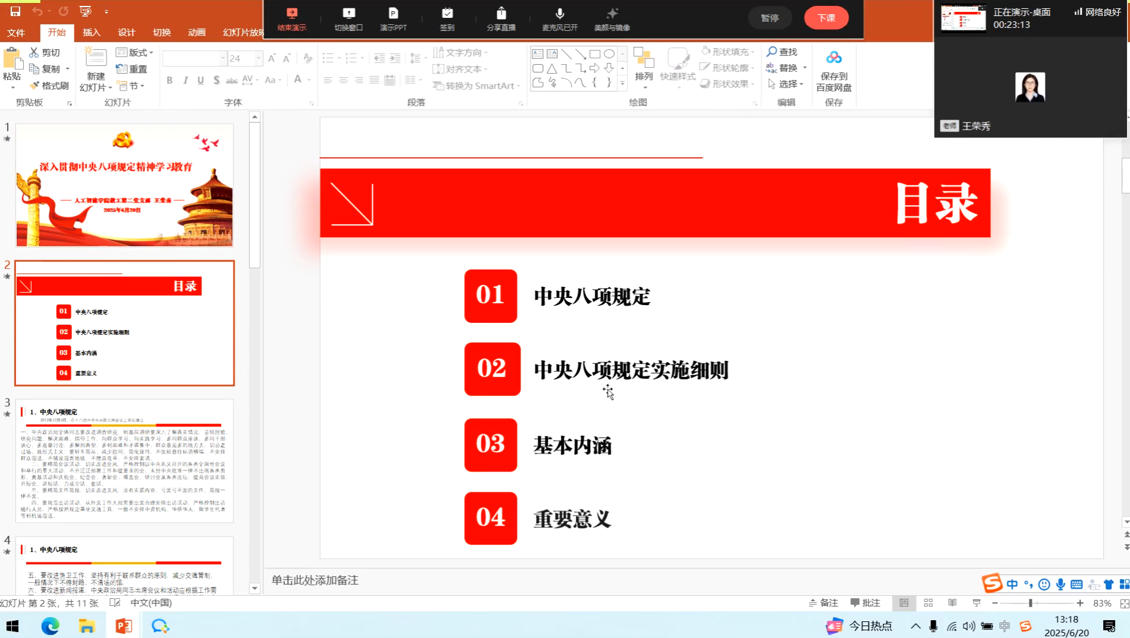Toggle the Comments (批注) pane in status bar
The image size is (1130, 638).
click(865, 603)
